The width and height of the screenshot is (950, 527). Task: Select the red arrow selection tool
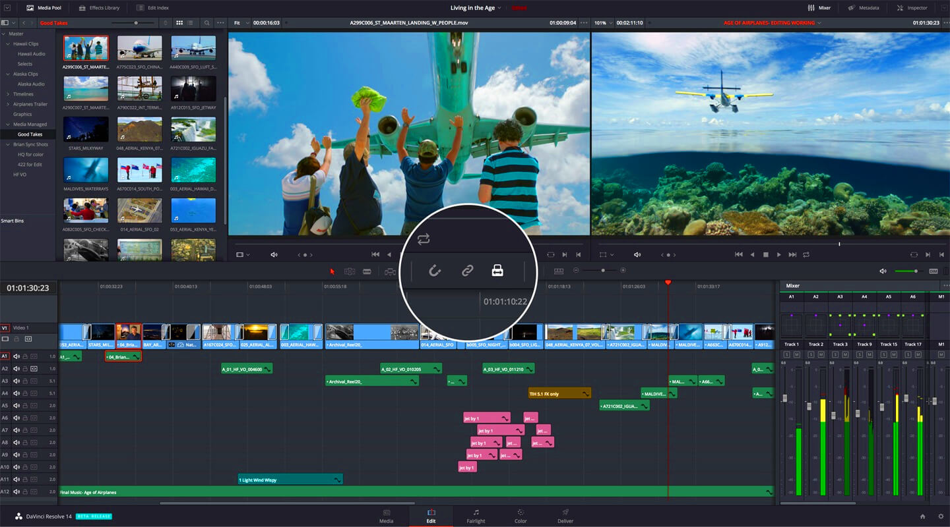click(332, 271)
